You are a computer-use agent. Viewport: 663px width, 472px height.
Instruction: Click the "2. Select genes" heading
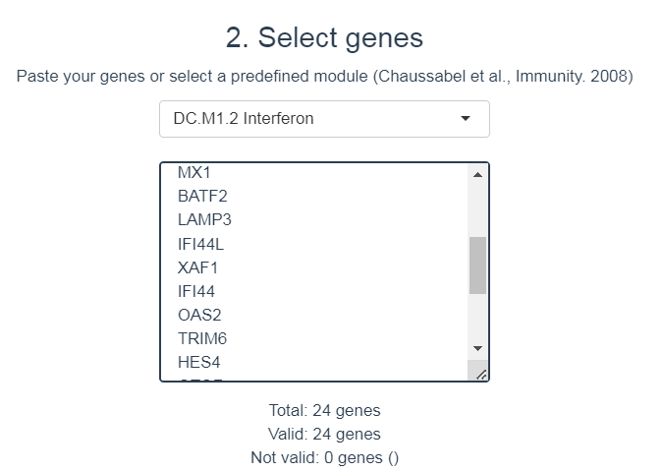click(x=324, y=37)
